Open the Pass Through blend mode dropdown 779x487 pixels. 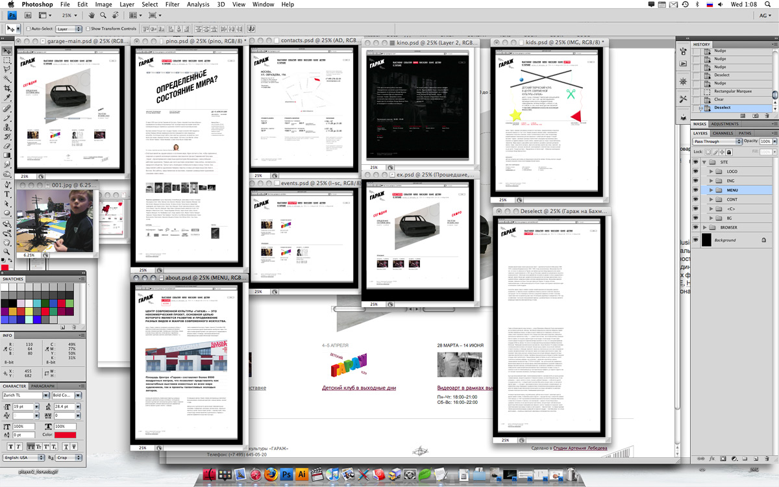tap(717, 141)
